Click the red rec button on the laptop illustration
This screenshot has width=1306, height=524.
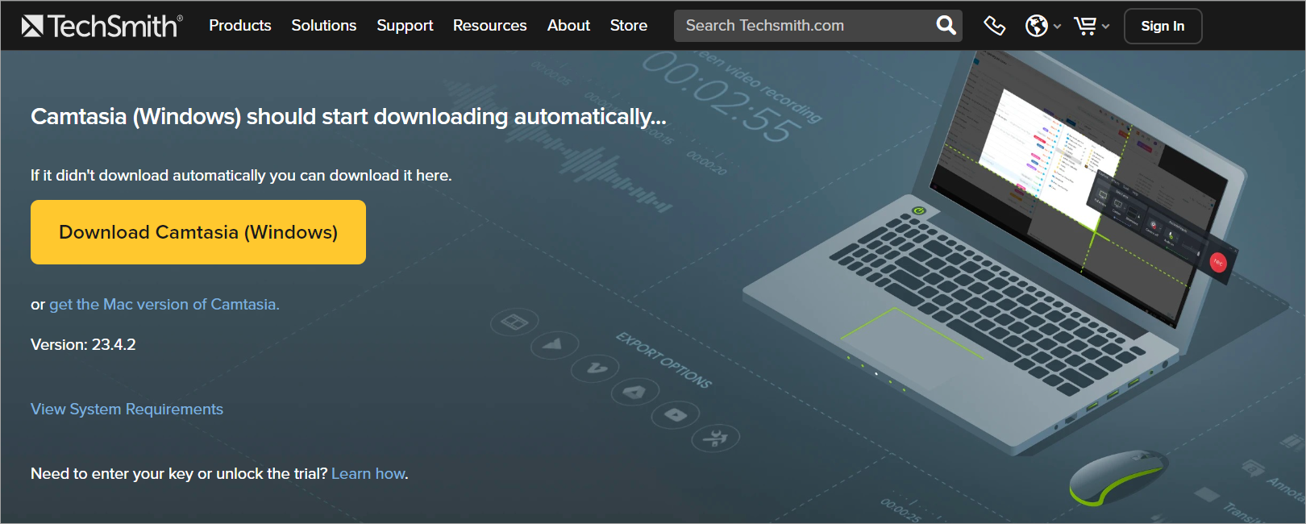click(x=1217, y=262)
